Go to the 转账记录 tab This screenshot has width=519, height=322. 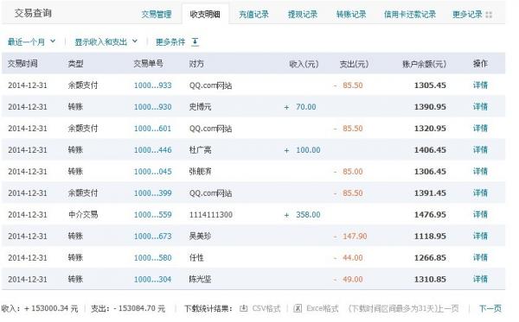point(351,14)
